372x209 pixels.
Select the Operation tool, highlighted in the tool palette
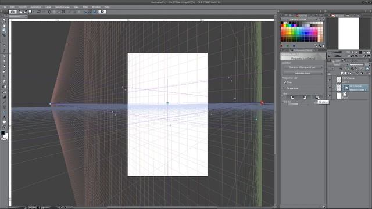point(4,30)
